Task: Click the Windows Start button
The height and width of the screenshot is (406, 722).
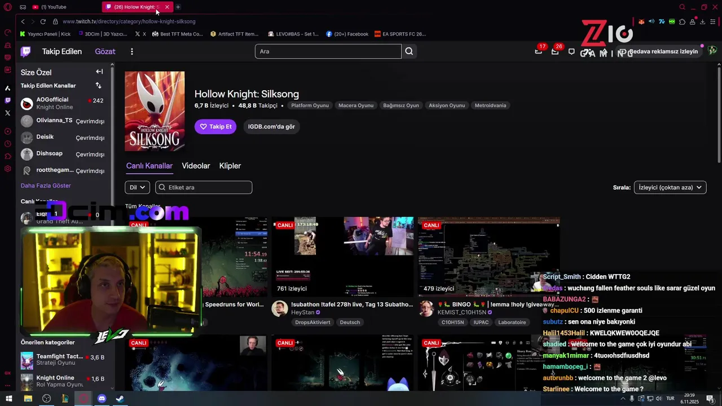Action: [x=8, y=399]
